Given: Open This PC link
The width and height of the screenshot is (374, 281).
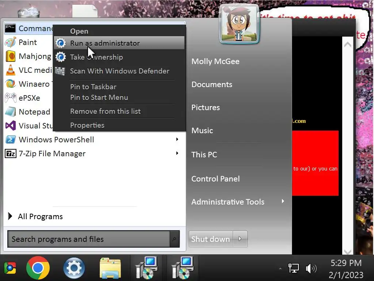Looking at the screenshot, I should (204, 155).
